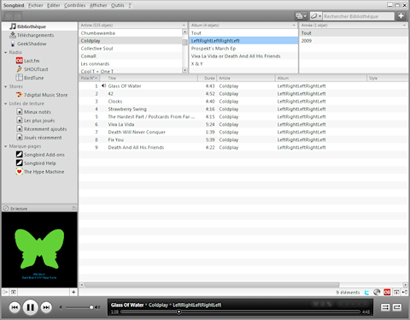Open the Mieux notés smart playlist icon
The image size is (410, 320).
(x=20, y=112)
